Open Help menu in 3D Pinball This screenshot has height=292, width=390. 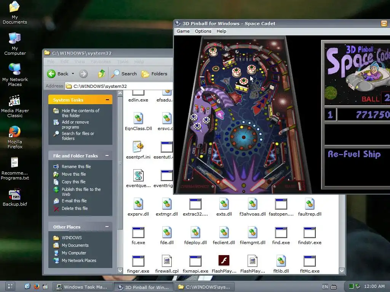221,31
